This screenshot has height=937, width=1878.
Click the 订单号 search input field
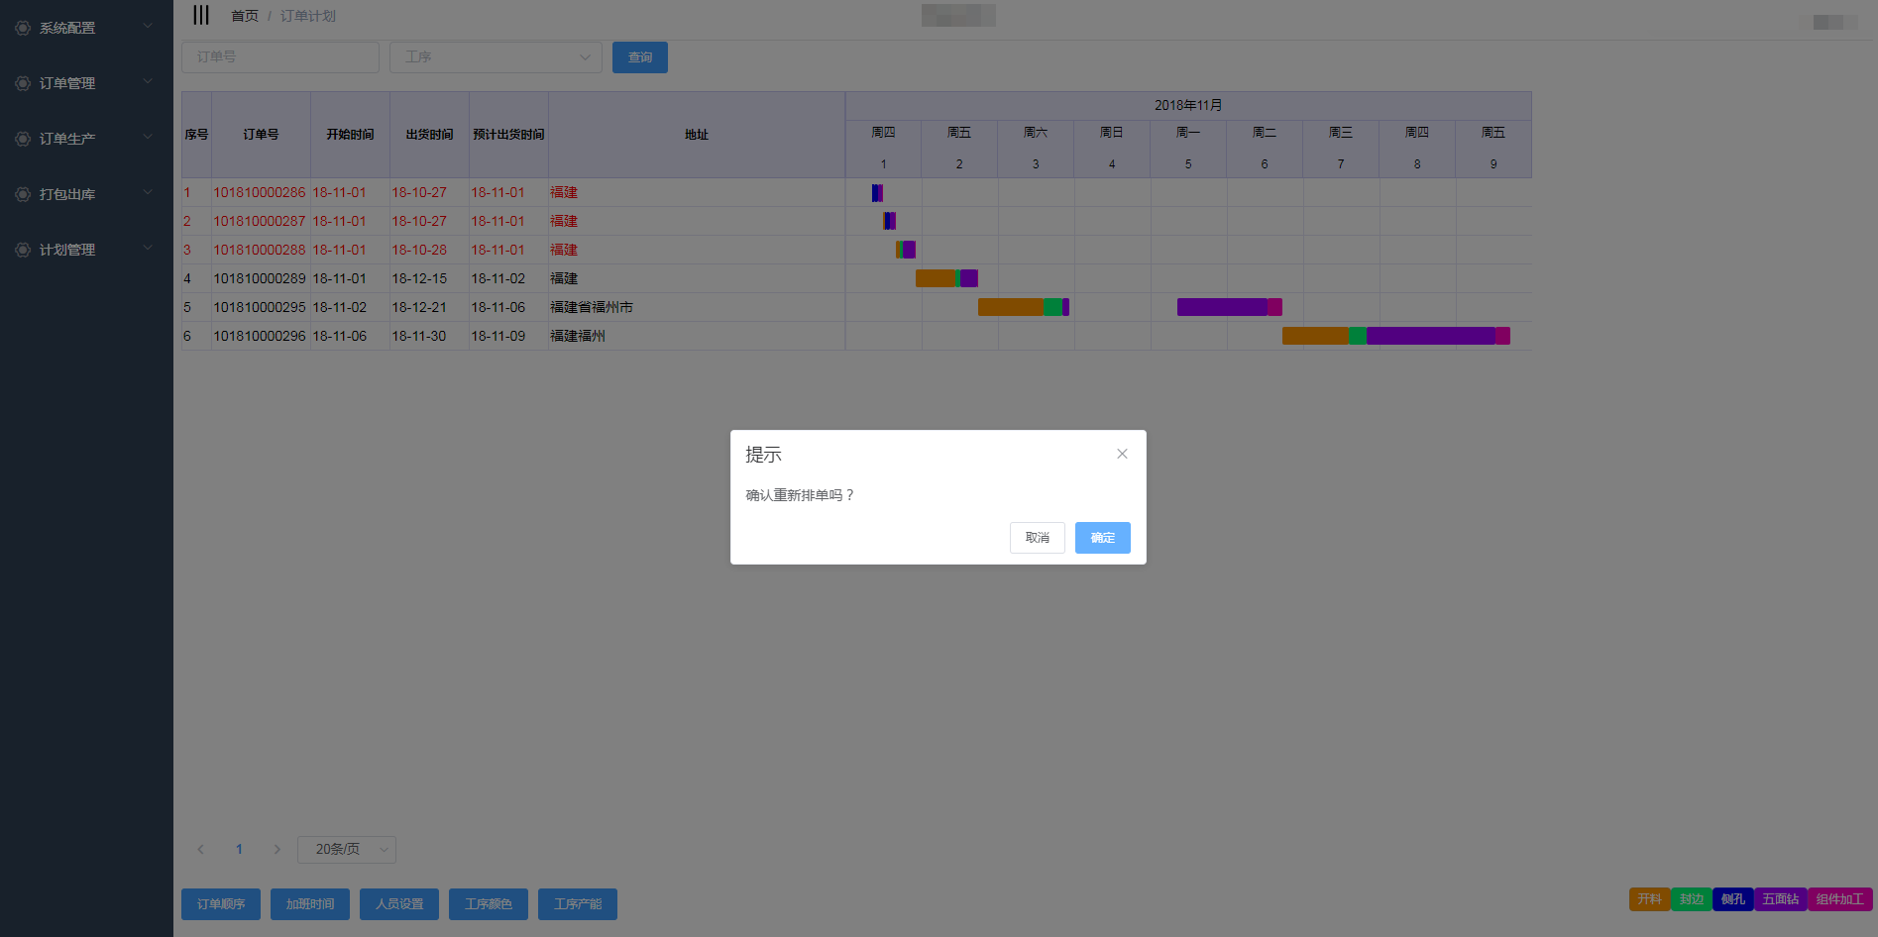click(x=280, y=57)
